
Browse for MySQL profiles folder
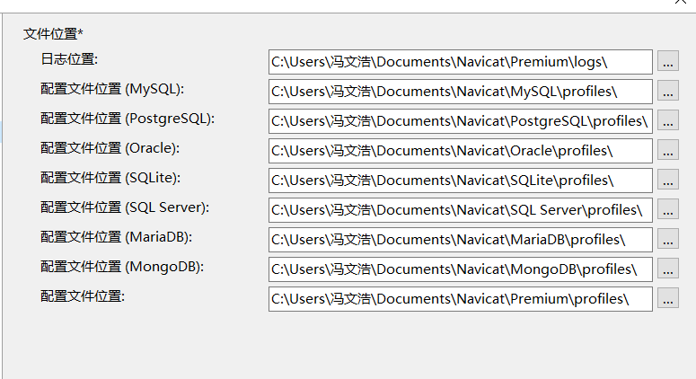[668, 91]
